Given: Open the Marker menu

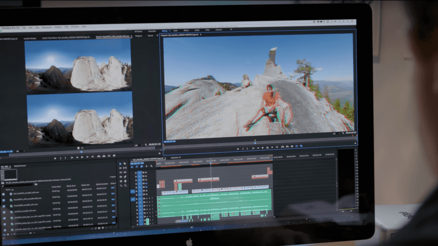Looking at the screenshot, I should tap(58, 27).
